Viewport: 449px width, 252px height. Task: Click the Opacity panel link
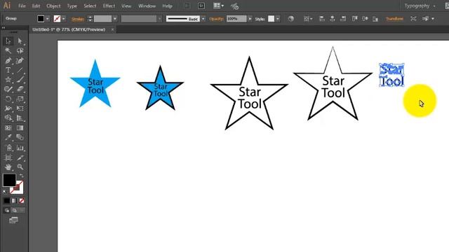click(x=216, y=19)
